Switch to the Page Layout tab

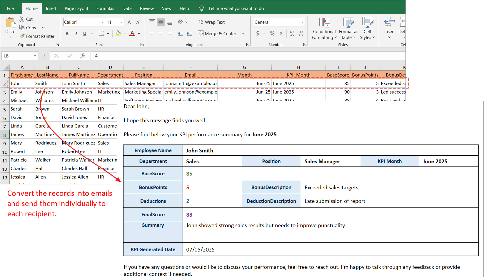click(76, 9)
